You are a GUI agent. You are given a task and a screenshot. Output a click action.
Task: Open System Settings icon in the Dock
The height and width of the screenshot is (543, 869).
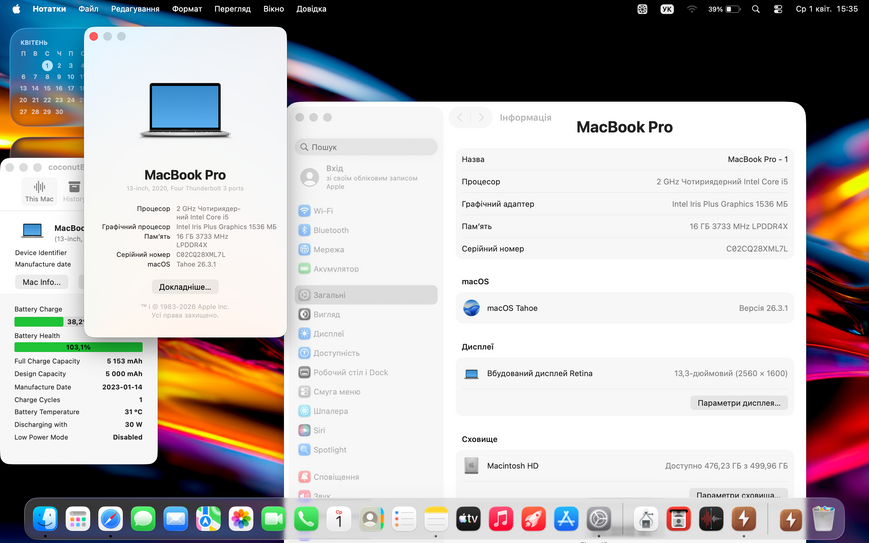599,519
